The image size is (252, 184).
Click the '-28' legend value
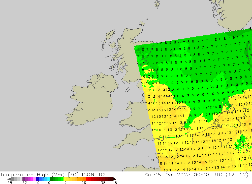tap(8, 182)
